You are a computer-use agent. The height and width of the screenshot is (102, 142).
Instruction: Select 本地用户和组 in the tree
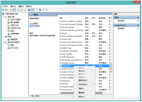pyautogui.click(x=15, y=28)
